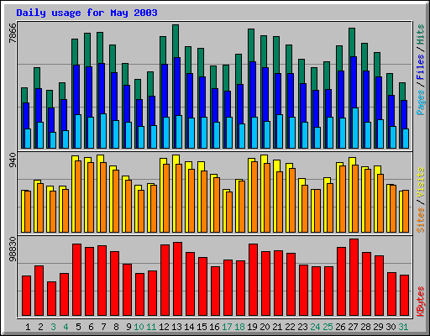Click the green Hits bar for day 1
430x336 pixels.
[24, 95]
